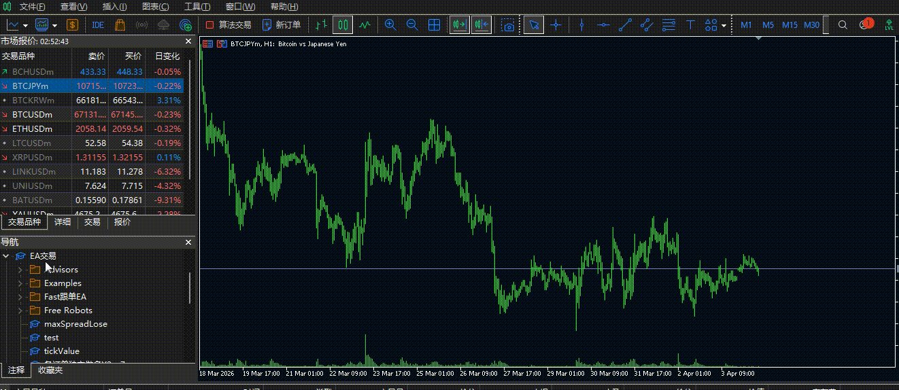Open the indicators list dropdown arrow

click(54, 25)
